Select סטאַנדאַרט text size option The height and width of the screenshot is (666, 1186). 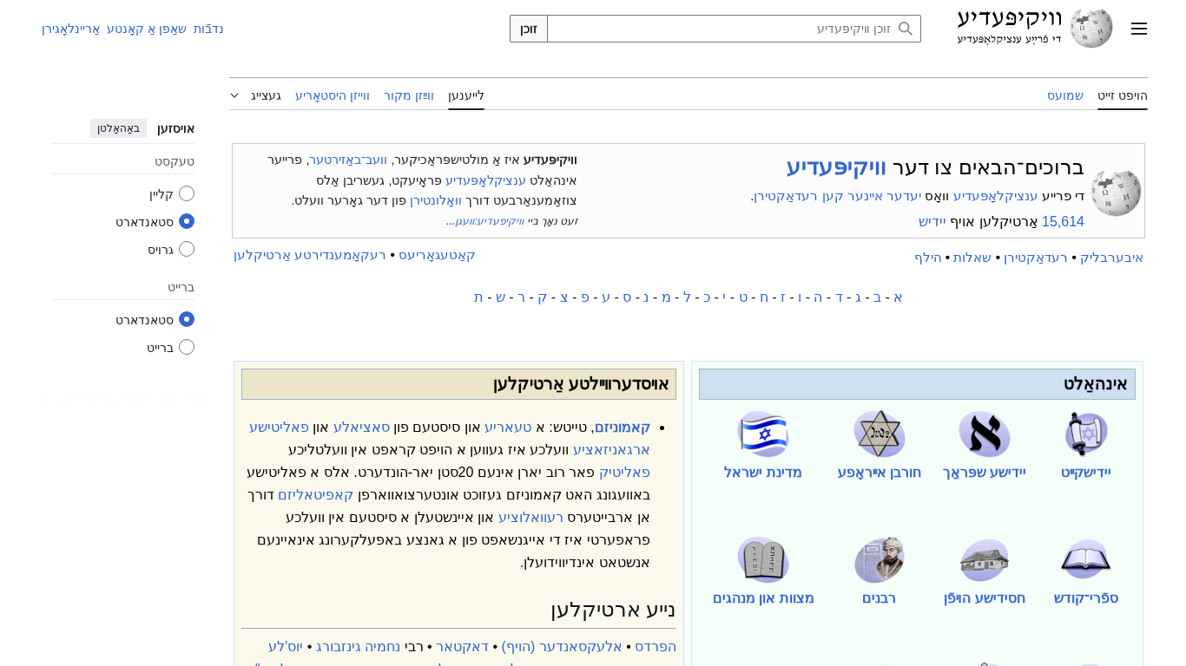[x=187, y=221]
